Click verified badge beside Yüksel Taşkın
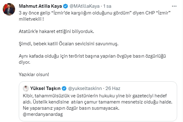The width and height of the screenshot is (183, 122). [64, 88]
